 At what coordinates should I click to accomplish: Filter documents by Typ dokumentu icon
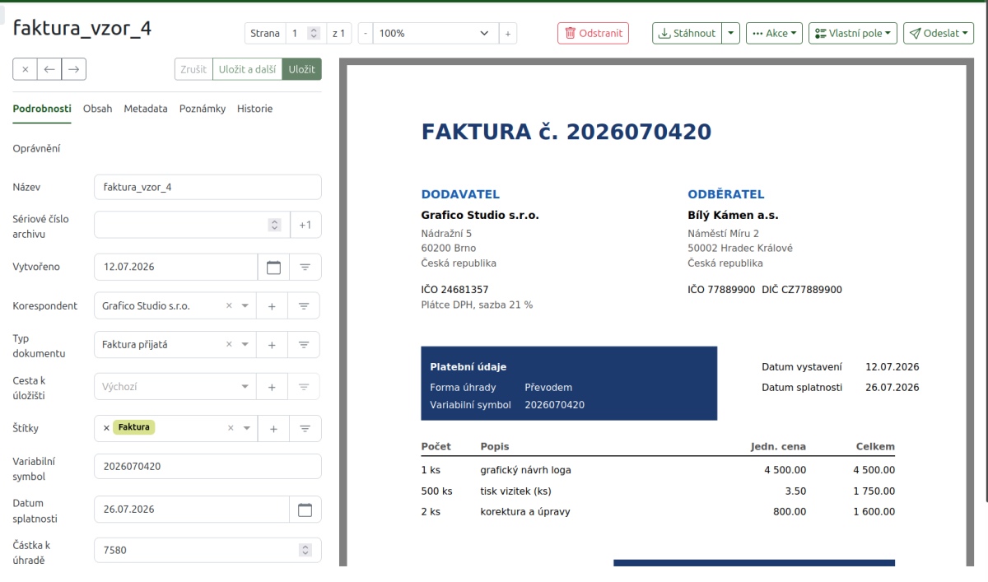(304, 345)
